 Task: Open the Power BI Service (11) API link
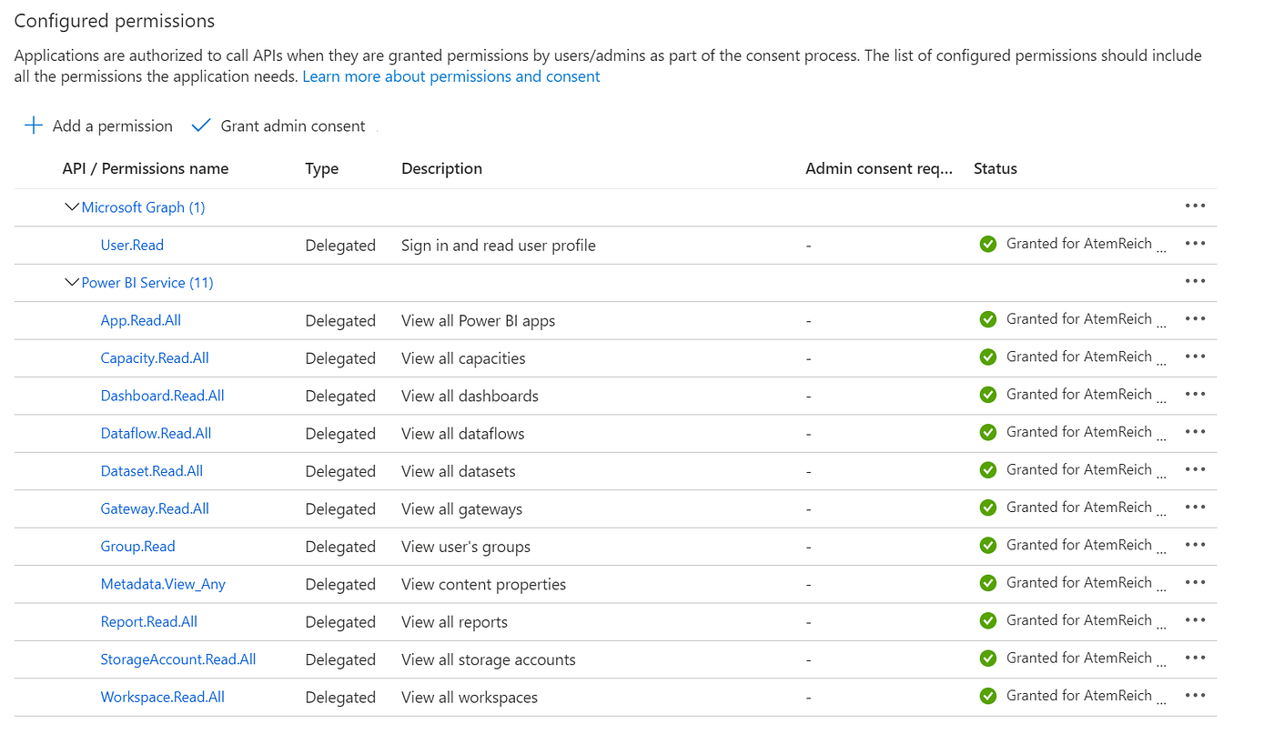tap(147, 283)
